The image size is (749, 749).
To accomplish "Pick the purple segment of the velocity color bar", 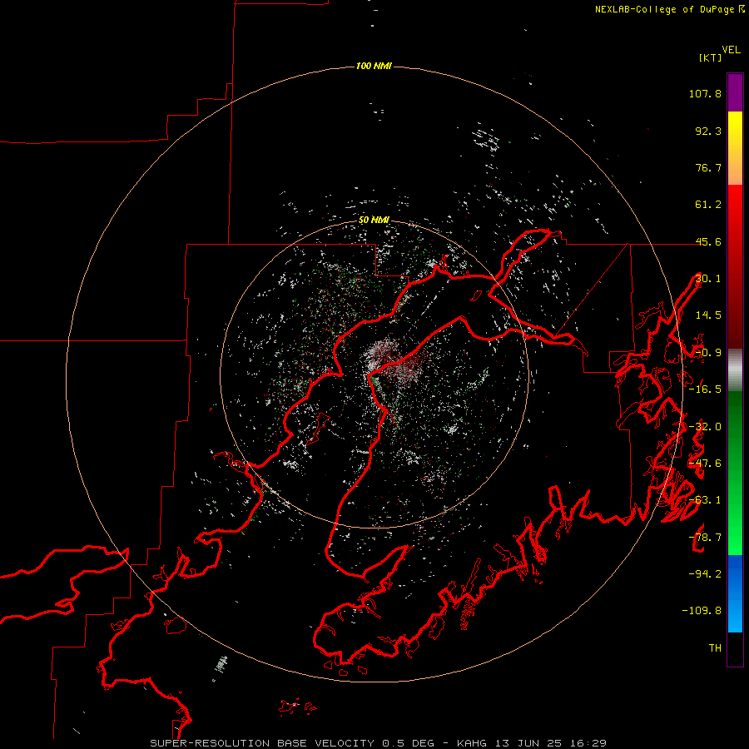I will pos(735,92).
